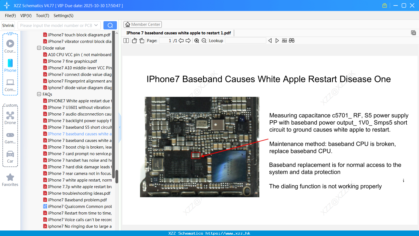
Task: Open IPhone 7 rear camera not in focus
Action: [x=77, y=173]
